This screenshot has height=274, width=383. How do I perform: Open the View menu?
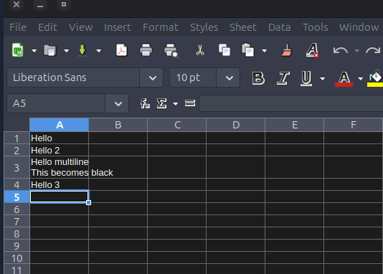[x=81, y=27]
